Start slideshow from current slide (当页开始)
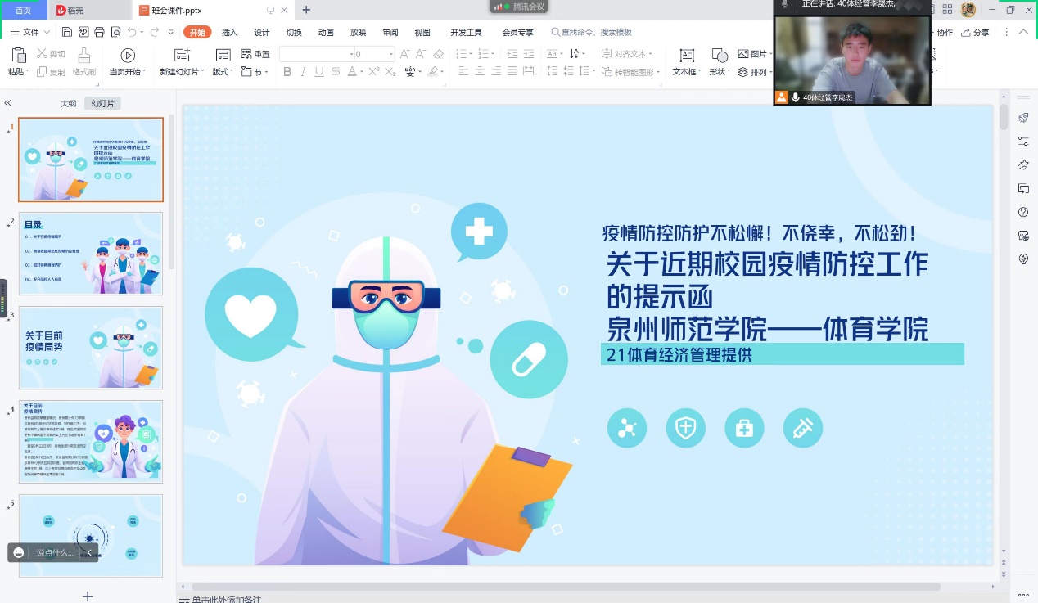1038x603 pixels. 128,56
